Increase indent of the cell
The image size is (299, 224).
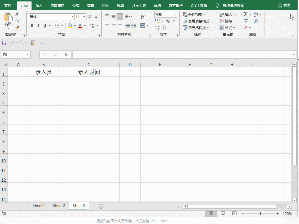tap(134, 26)
